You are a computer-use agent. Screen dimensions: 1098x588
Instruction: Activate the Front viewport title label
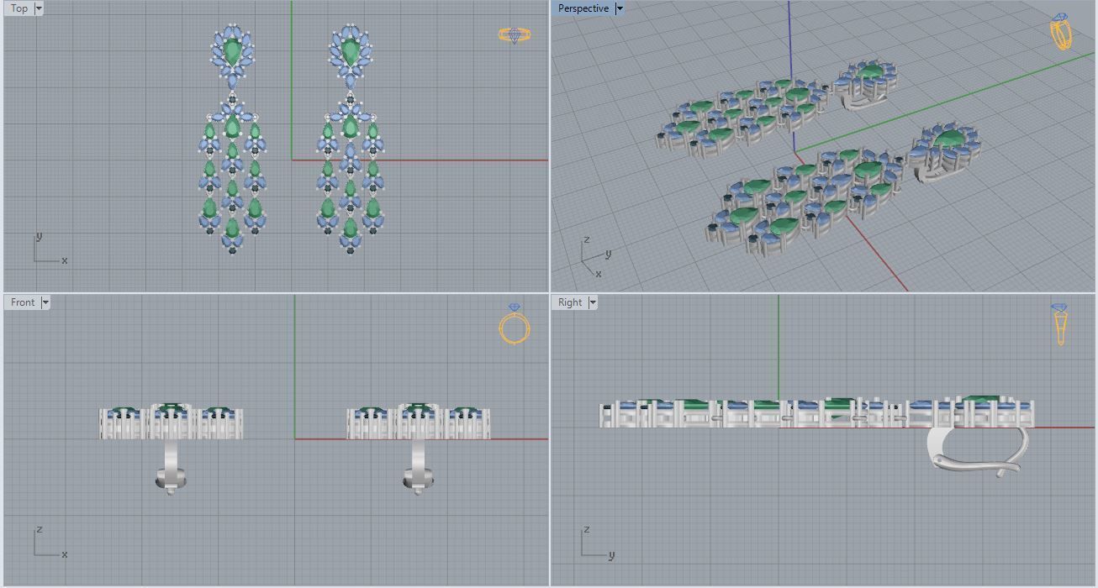[23, 302]
